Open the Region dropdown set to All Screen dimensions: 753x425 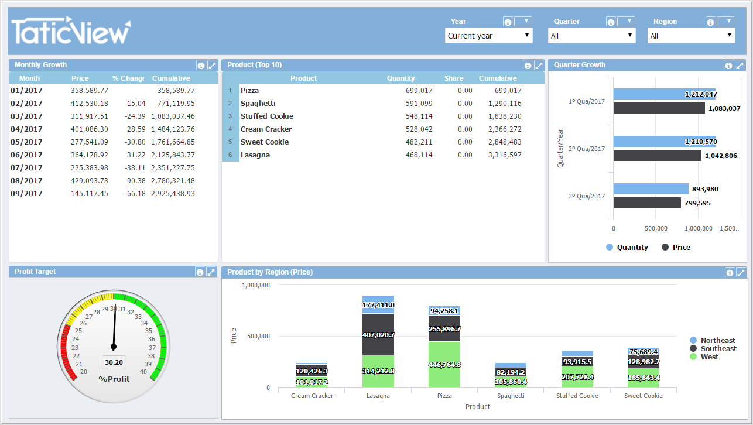pyautogui.click(x=691, y=35)
